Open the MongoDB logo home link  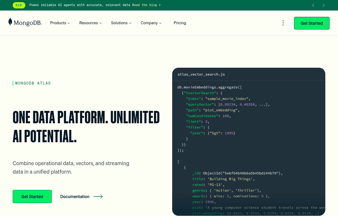(x=25, y=23)
